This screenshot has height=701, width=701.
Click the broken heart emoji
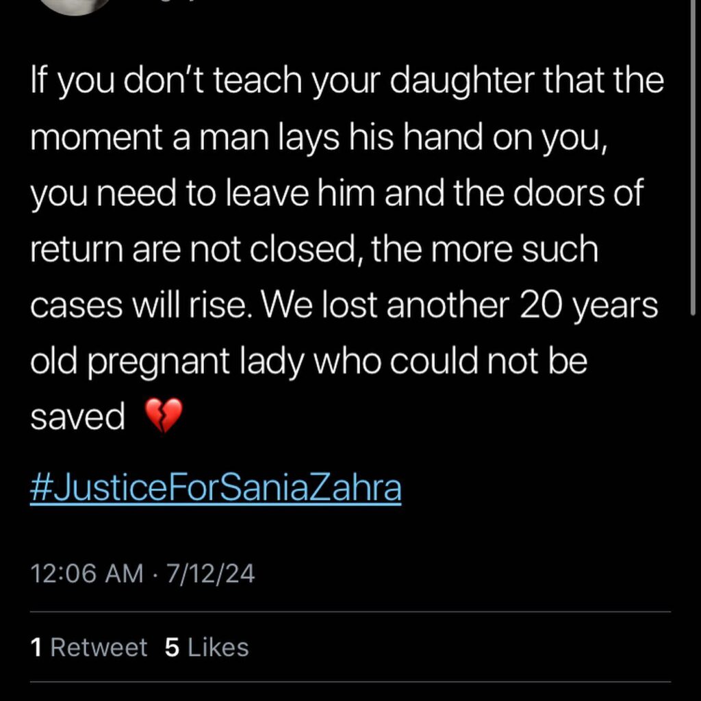(164, 416)
